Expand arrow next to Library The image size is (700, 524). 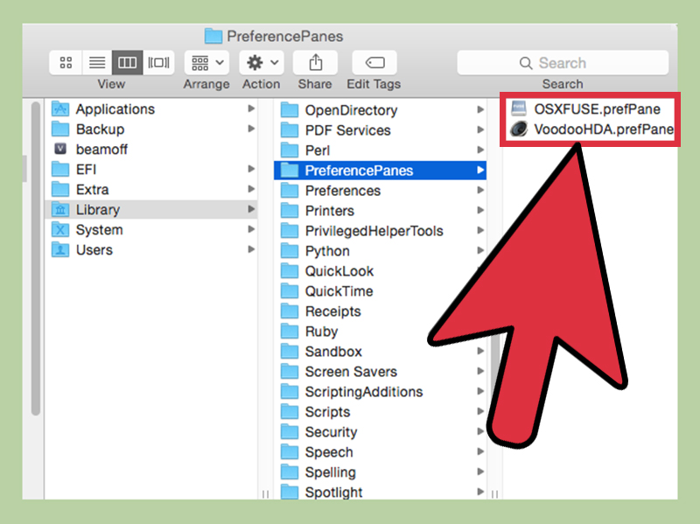(x=251, y=209)
